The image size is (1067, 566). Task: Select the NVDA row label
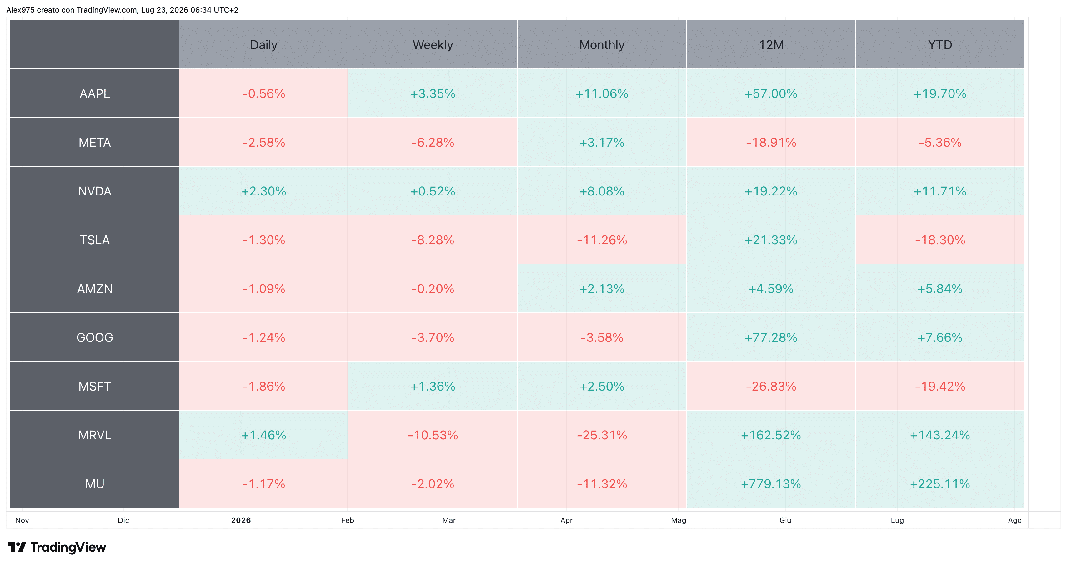pos(94,191)
